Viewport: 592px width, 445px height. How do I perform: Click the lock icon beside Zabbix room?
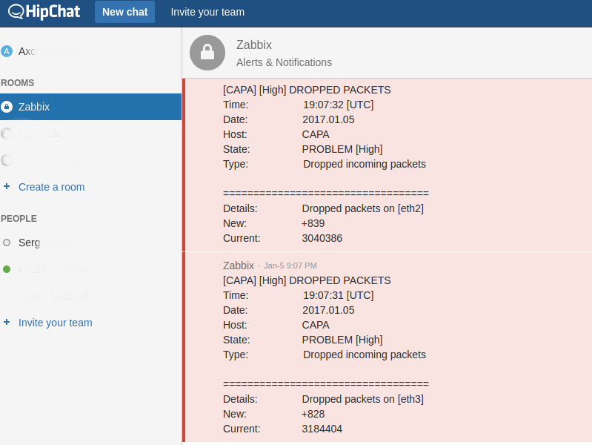click(x=7, y=107)
